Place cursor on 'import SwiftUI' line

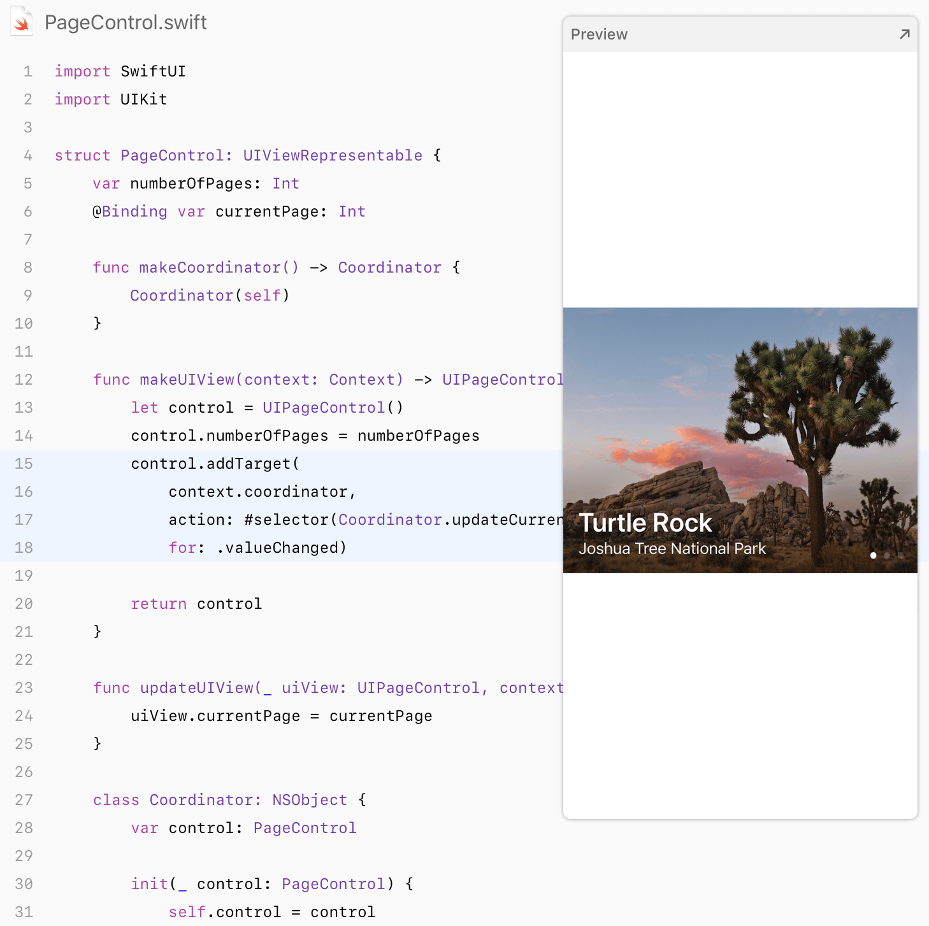pos(120,71)
